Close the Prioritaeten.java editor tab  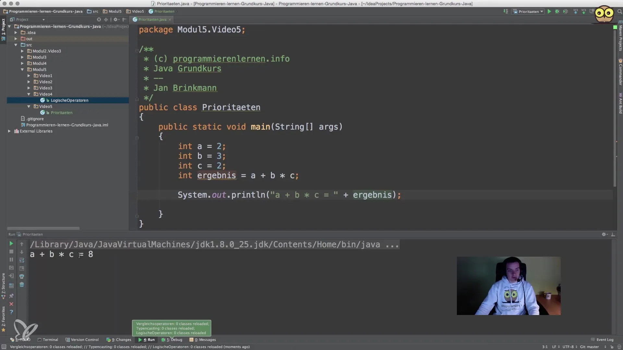pyautogui.click(x=170, y=20)
